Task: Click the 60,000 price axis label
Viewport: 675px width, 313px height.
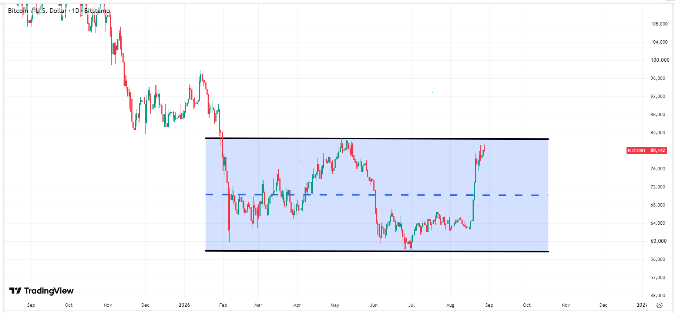Action: point(659,241)
